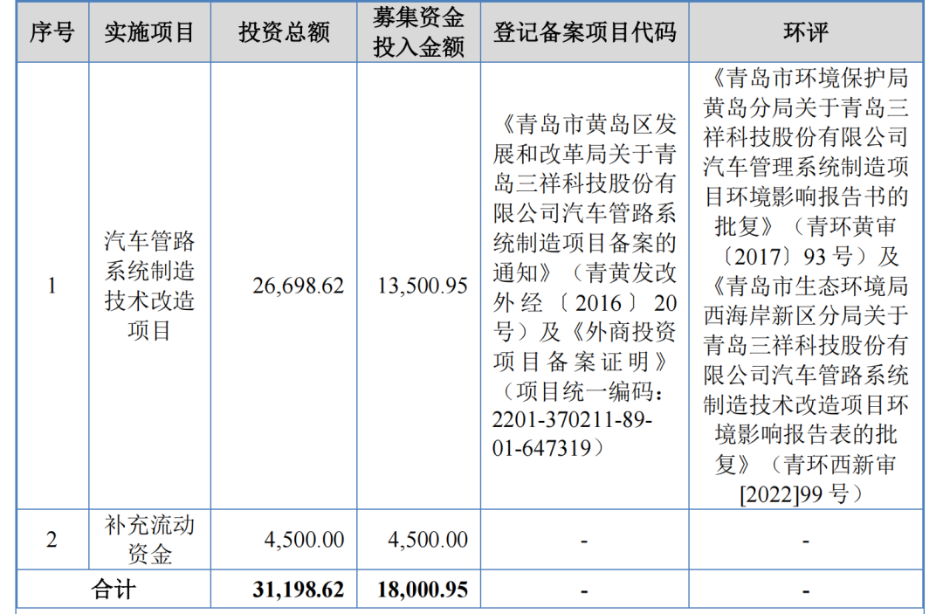Image resolution: width=943 pixels, height=614 pixels.
Task: Select the 汽车管路系统制造技术改造项目 cell
Action: [x=150, y=286]
